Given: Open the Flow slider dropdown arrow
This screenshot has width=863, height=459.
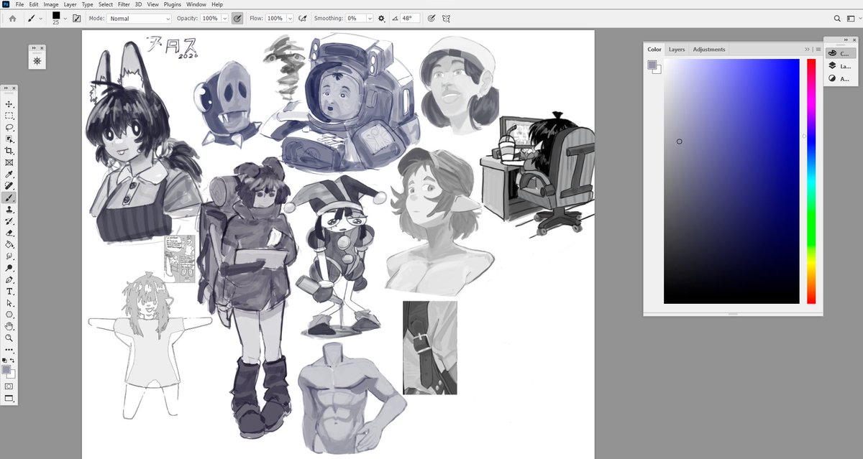Looking at the screenshot, I should pos(291,18).
